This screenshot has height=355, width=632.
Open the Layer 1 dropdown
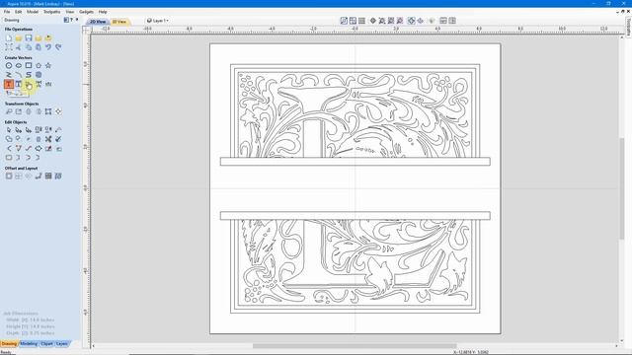coord(158,21)
